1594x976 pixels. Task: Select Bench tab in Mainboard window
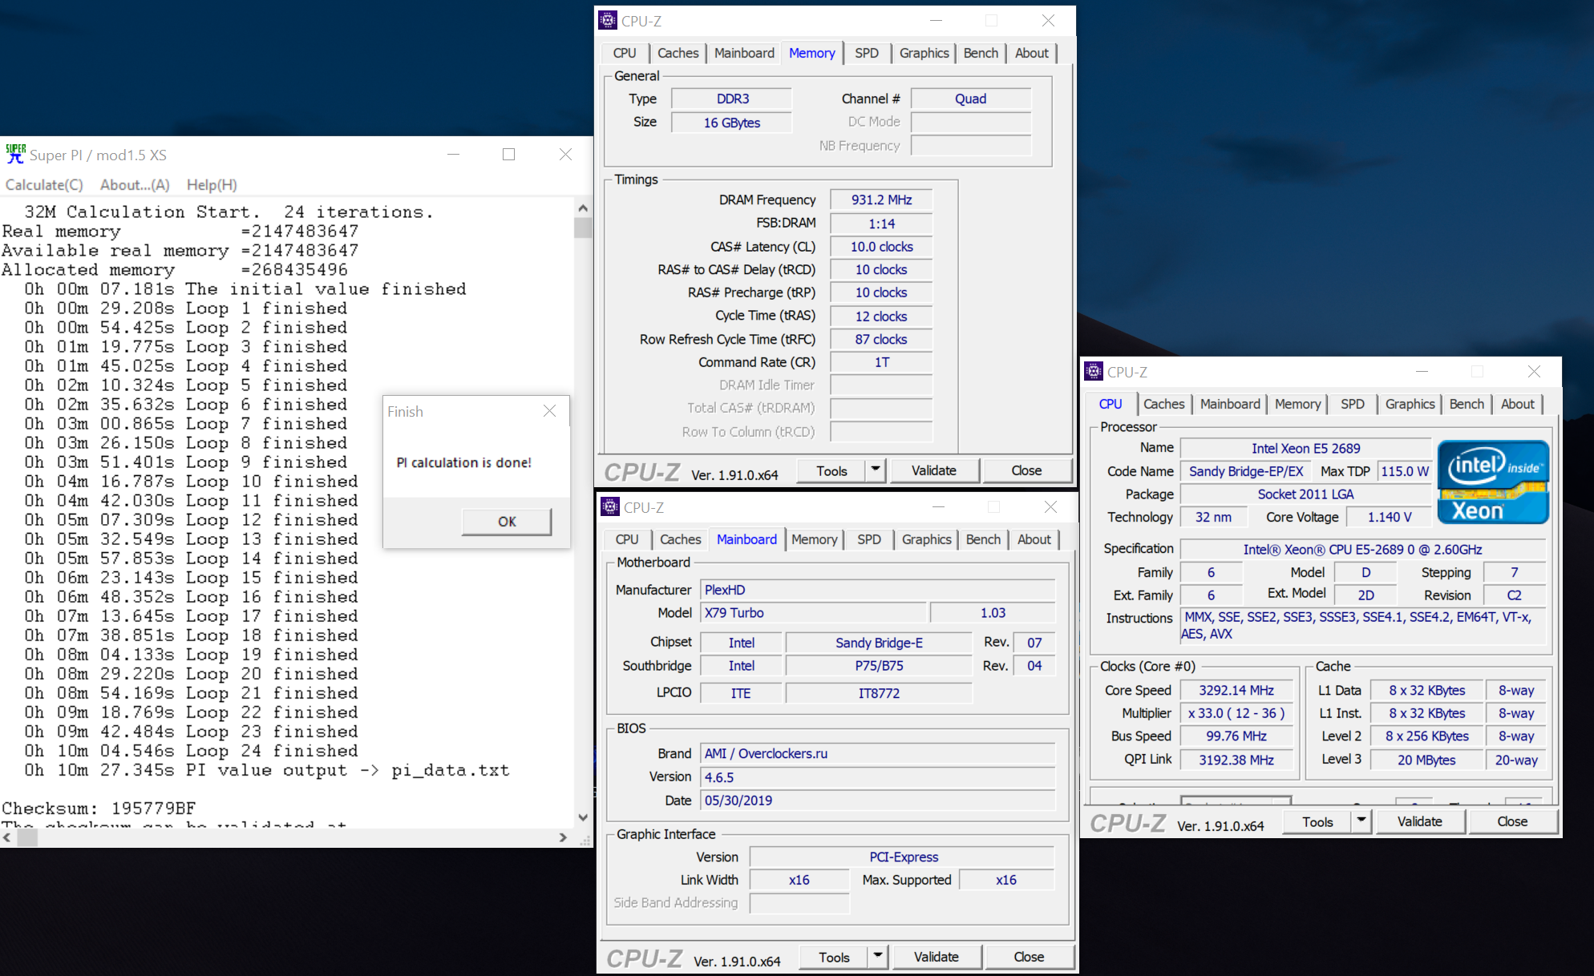point(983,539)
